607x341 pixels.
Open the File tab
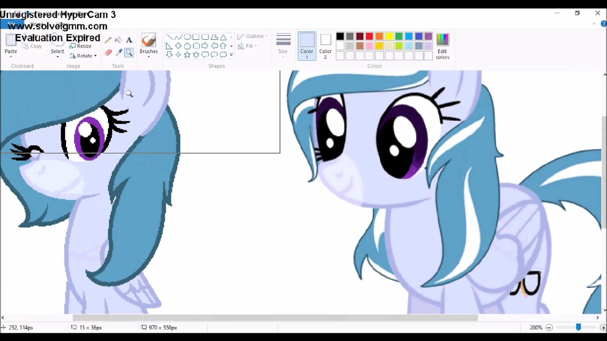pos(11,24)
